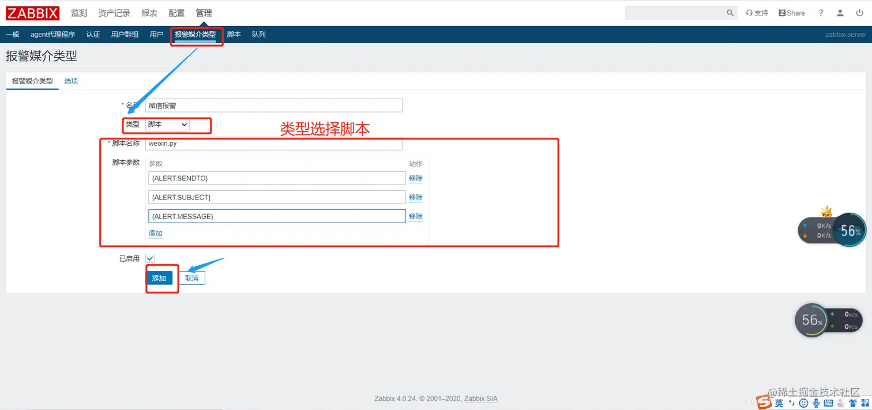Open the 资产记录 inventory menu

114,13
